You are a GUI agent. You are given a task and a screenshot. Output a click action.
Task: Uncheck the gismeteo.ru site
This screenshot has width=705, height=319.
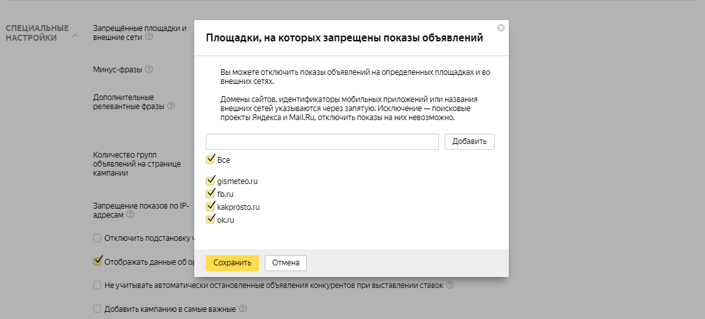click(x=210, y=181)
